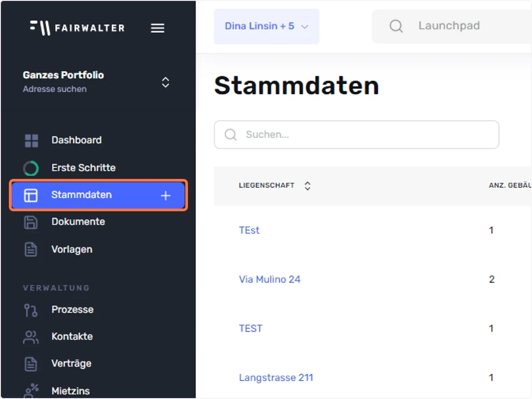Screen dimensions: 532x399
Task: Click into the Suchen... search box
Action: (356, 135)
